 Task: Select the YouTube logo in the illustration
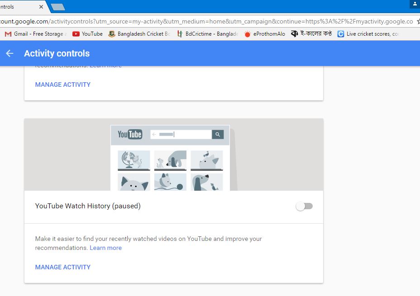pyautogui.click(x=130, y=134)
